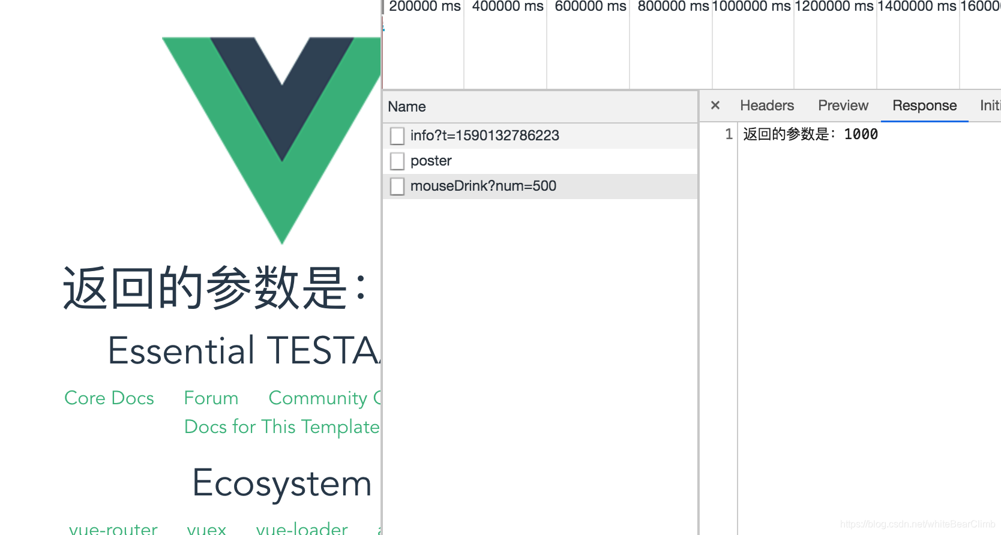This screenshot has width=1001, height=535.
Task: Open the Community Chat link
Action: coord(325,398)
